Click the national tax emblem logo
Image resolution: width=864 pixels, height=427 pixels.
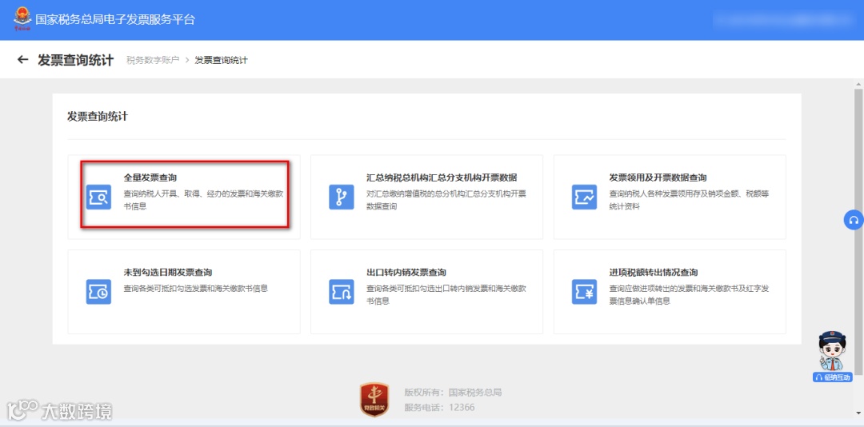coord(22,18)
